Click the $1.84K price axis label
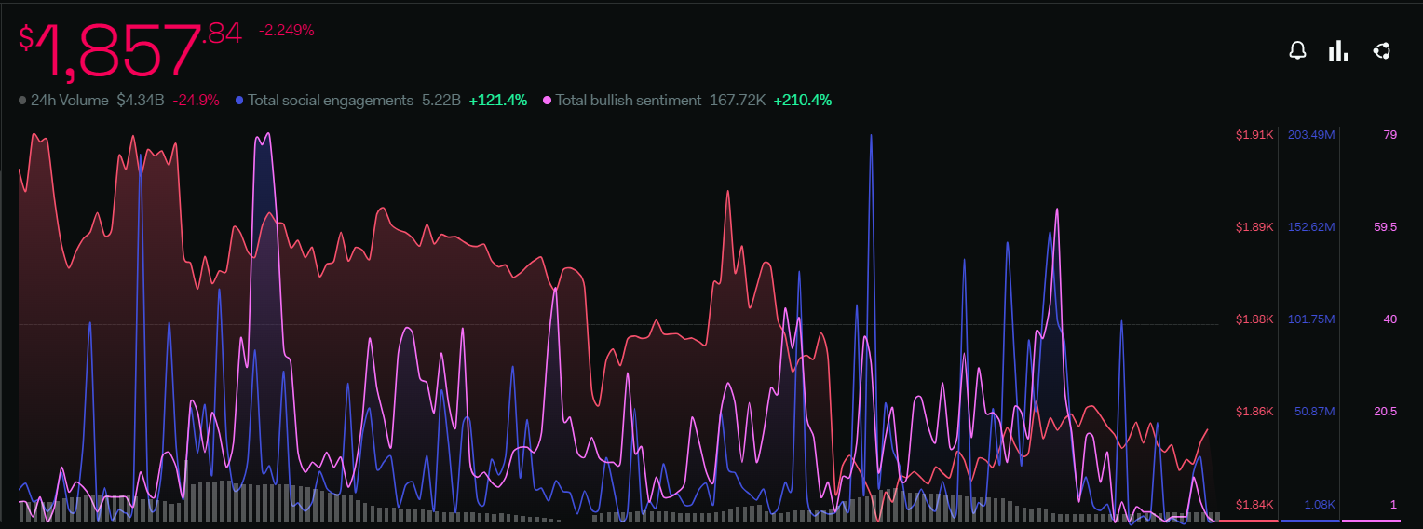This screenshot has height=529, width=1423. (1254, 505)
